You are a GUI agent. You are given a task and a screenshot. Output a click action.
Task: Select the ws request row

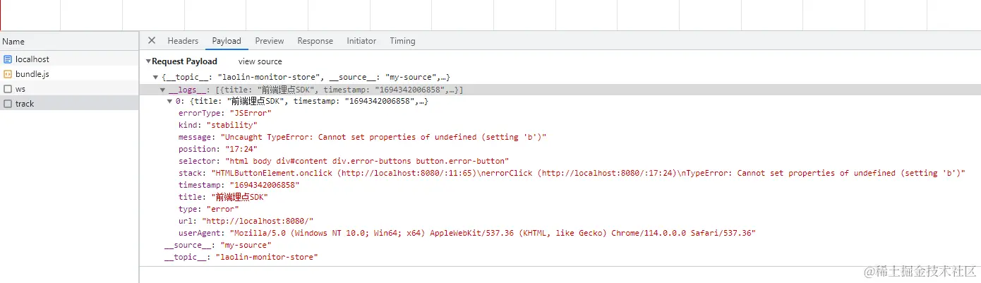tap(69, 89)
